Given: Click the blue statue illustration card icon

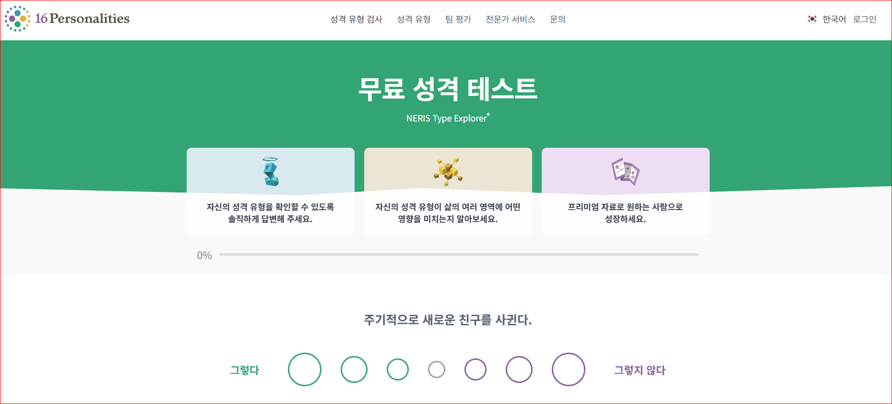Looking at the screenshot, I should (x=270, y=170).
